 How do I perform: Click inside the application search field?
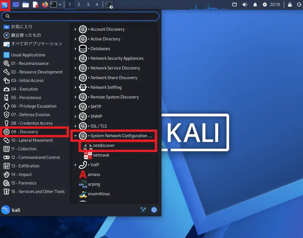[x=80, y=16]
